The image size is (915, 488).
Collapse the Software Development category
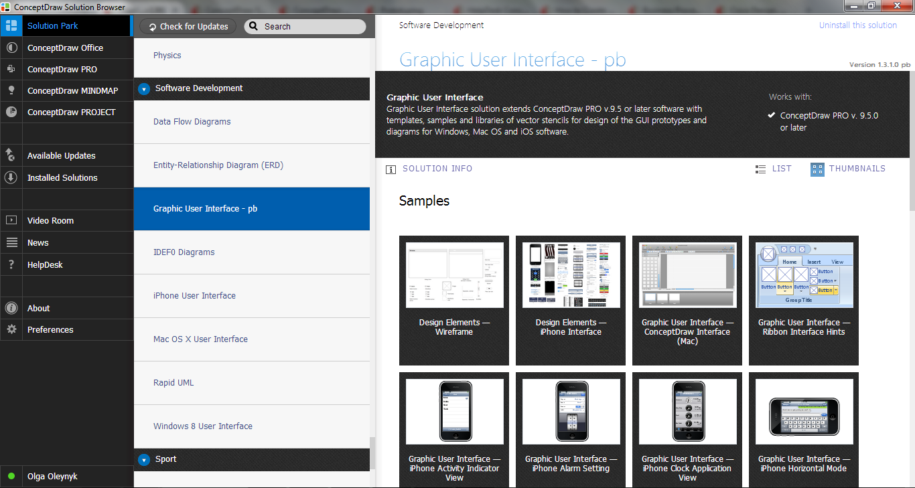pyautogui.click(x=143, y=88)
